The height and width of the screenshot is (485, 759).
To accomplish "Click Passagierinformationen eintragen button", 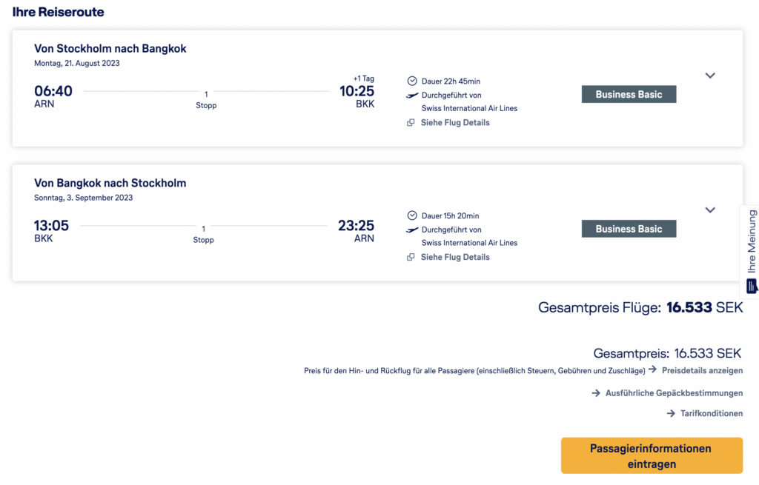I will pyautogui.click(x=651, y=455).
